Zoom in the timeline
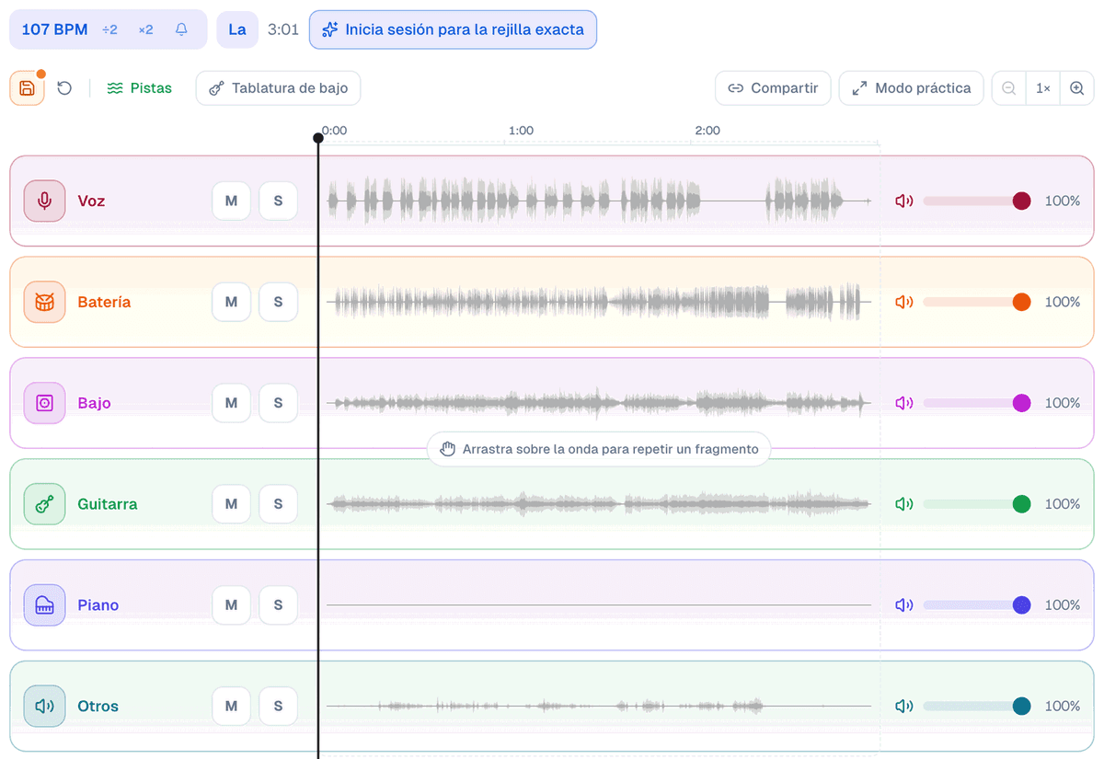The image size is (1104, 759). (1076, 88)
